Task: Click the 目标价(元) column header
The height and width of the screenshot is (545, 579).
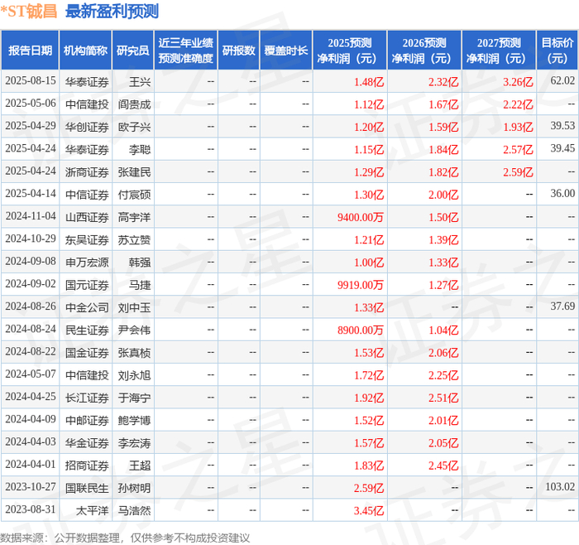Action: coord(557,51)
